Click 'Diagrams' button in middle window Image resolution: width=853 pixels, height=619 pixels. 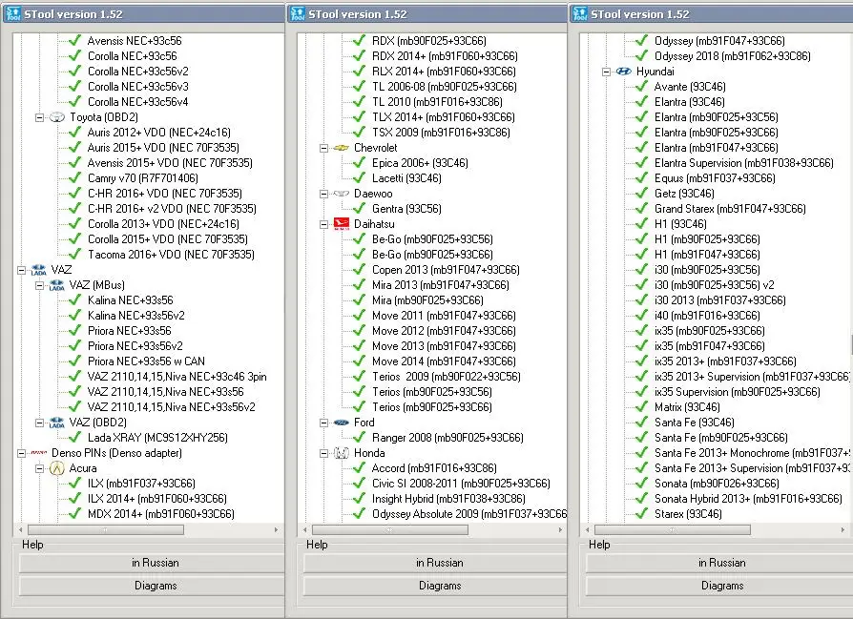point(435,586)
